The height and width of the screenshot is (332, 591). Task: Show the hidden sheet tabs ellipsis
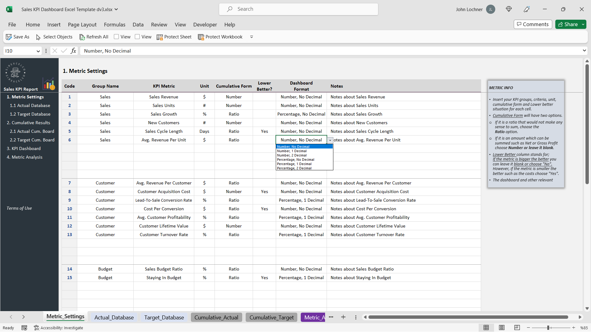[331, 317]
